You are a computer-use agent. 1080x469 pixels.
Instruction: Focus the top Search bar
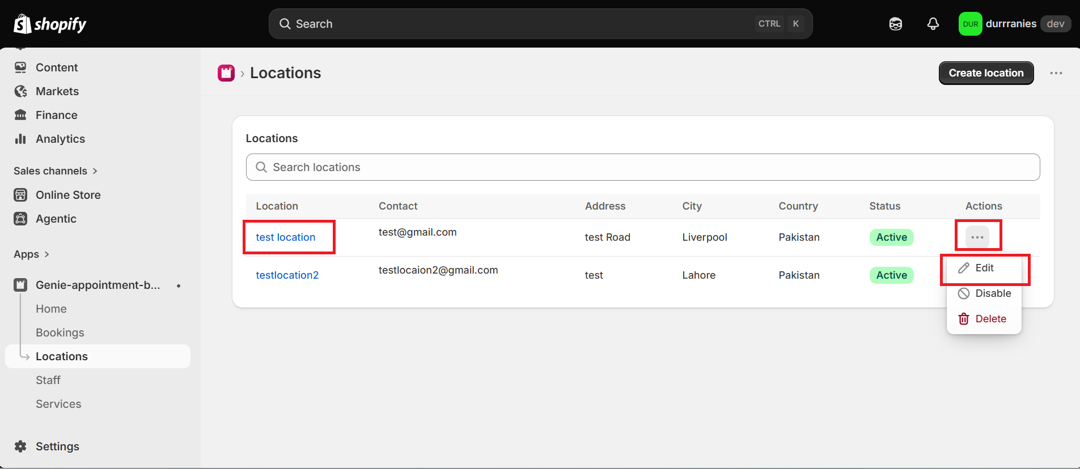point(540,24)
